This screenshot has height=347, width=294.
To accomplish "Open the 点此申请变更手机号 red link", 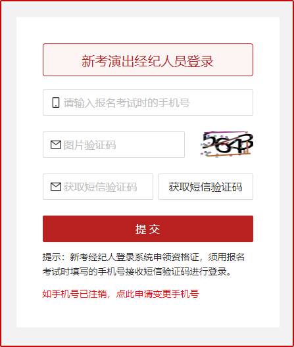I will (x=158, y=294).
